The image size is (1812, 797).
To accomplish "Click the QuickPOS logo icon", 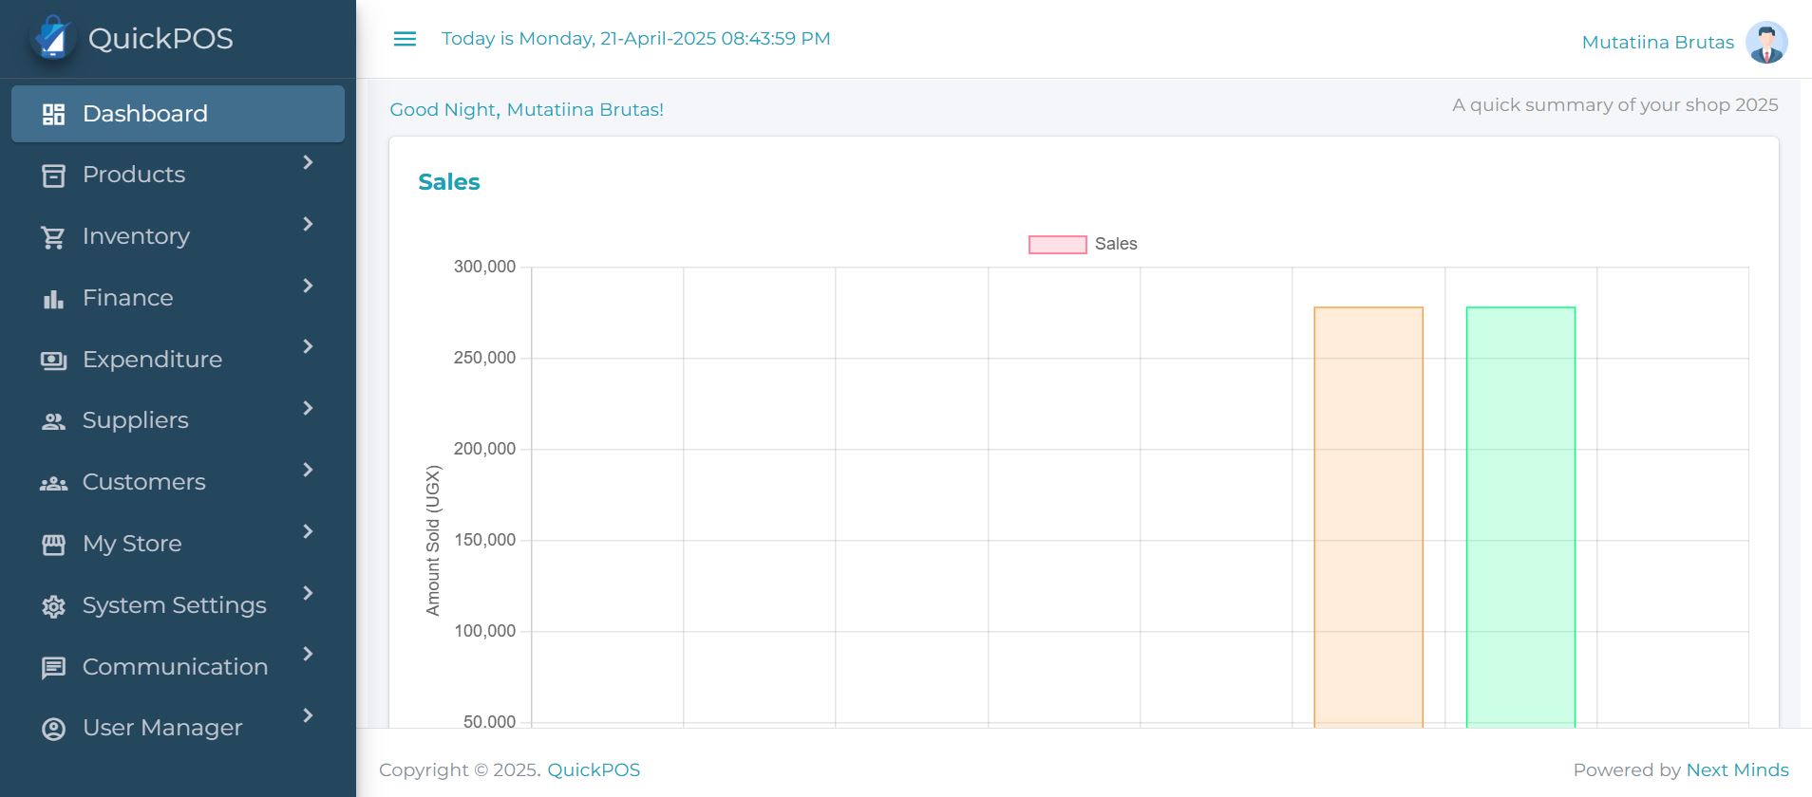I will (x=53, y=38).
